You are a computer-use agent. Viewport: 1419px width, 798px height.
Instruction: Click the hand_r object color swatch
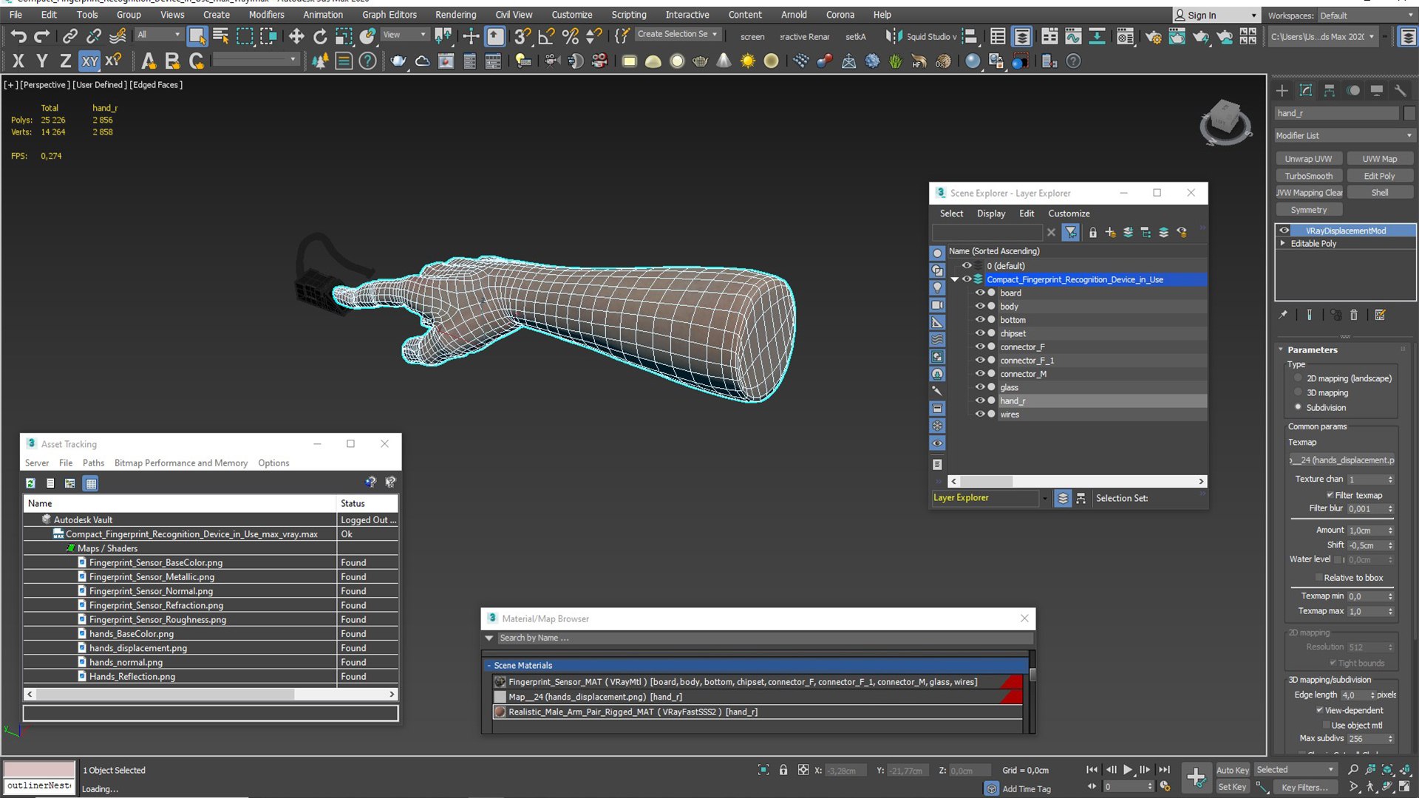click(1409, 113)
